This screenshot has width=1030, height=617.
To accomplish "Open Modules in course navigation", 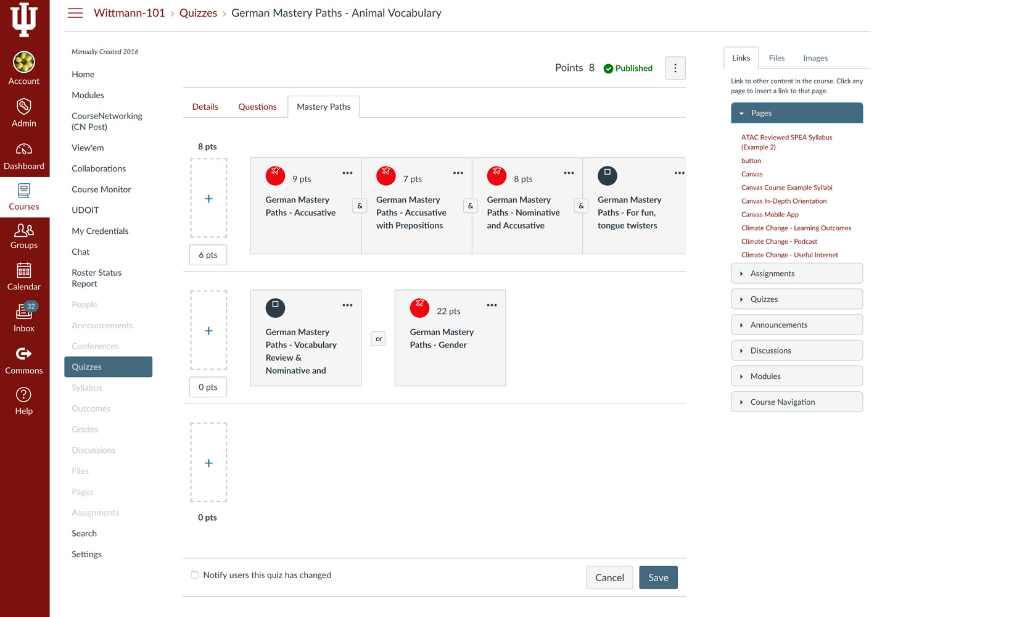I will coord(88,95).
